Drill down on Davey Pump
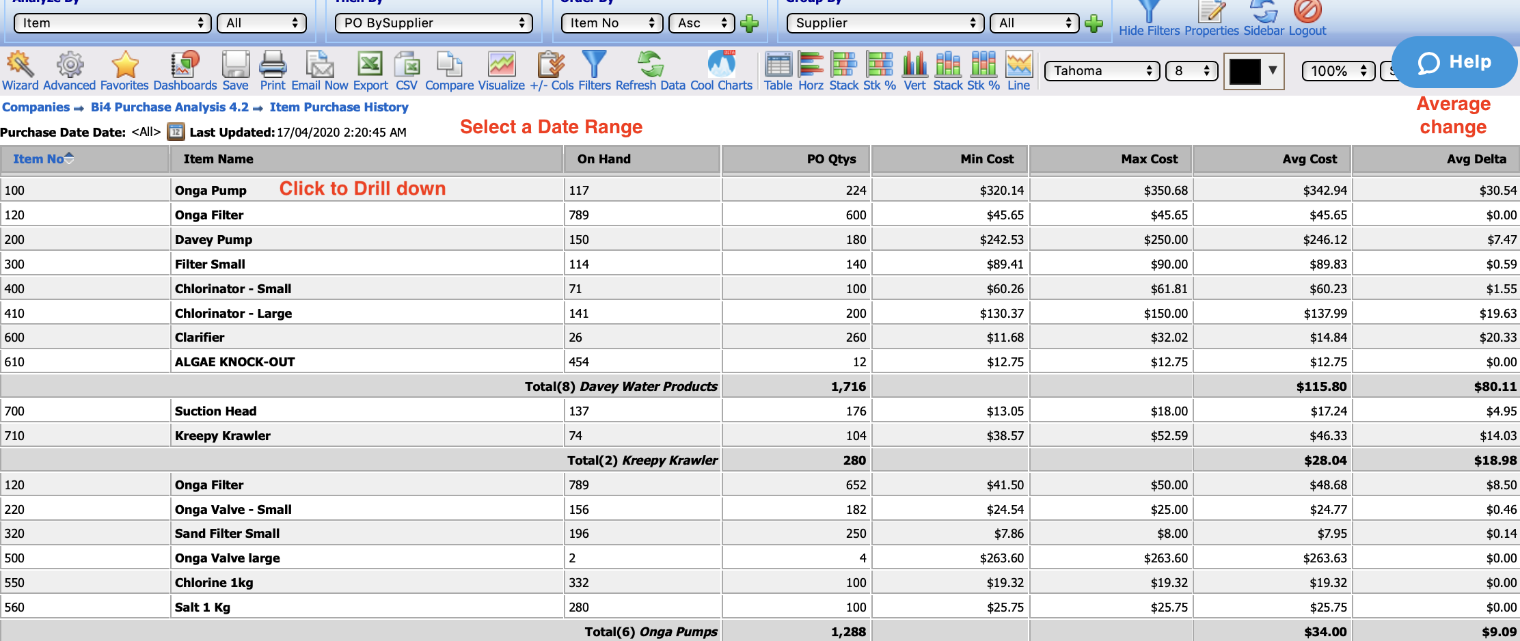Screen dimensions: 1520x641 point(213,240)
